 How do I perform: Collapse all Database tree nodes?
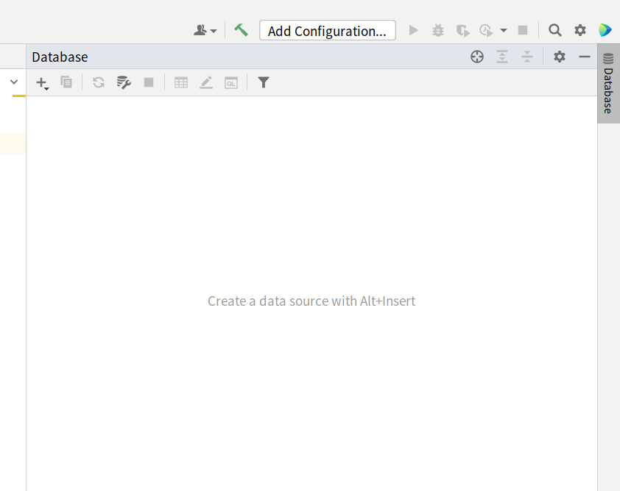(x=526, y=57)
